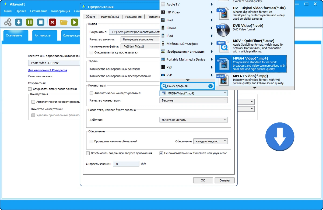This screenshot has width=323, height=210.
Task: Open Для нескольких URL-адресов link
Action: [x=48, y=70]
